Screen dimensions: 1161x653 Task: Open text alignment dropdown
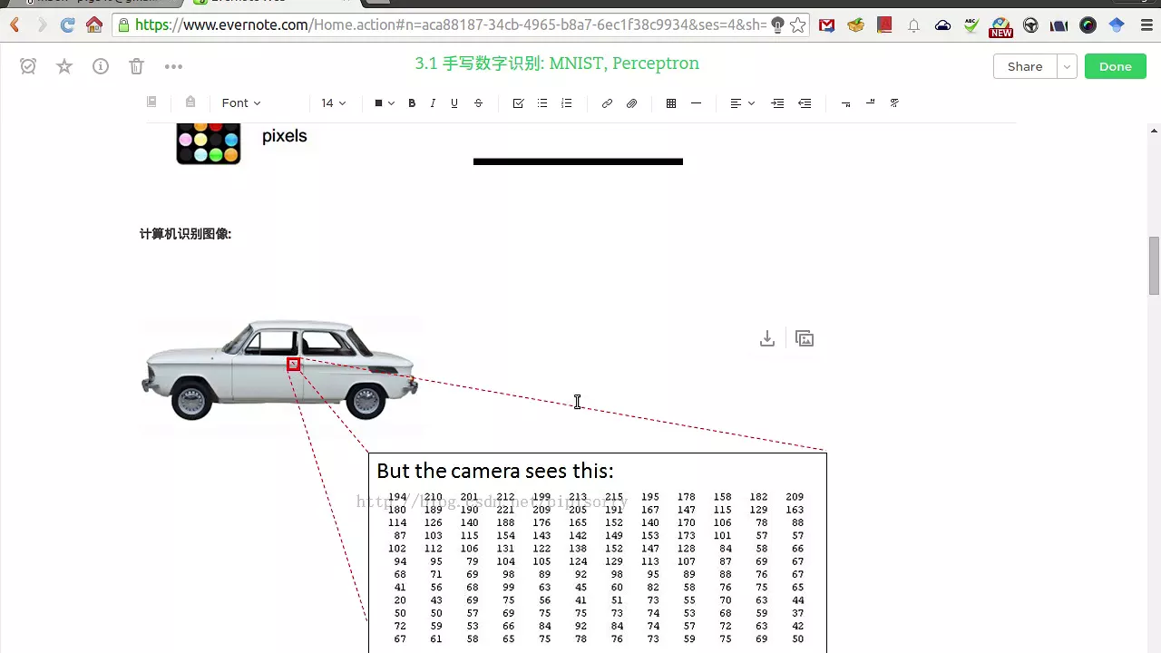point(742,103)
